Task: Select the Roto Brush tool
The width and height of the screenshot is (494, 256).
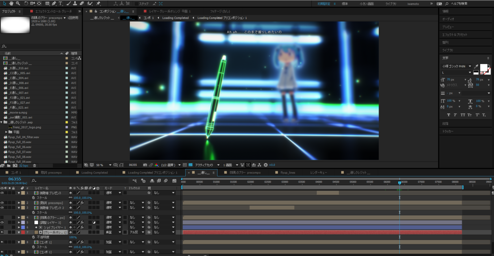Action: (90, 3)
